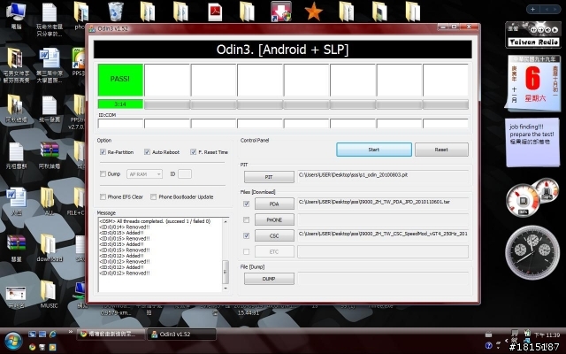The width and height of the screenshot is (566, 354).
Task: Click the number 6 calendar gadget
Action: click(x=532, y=83)
